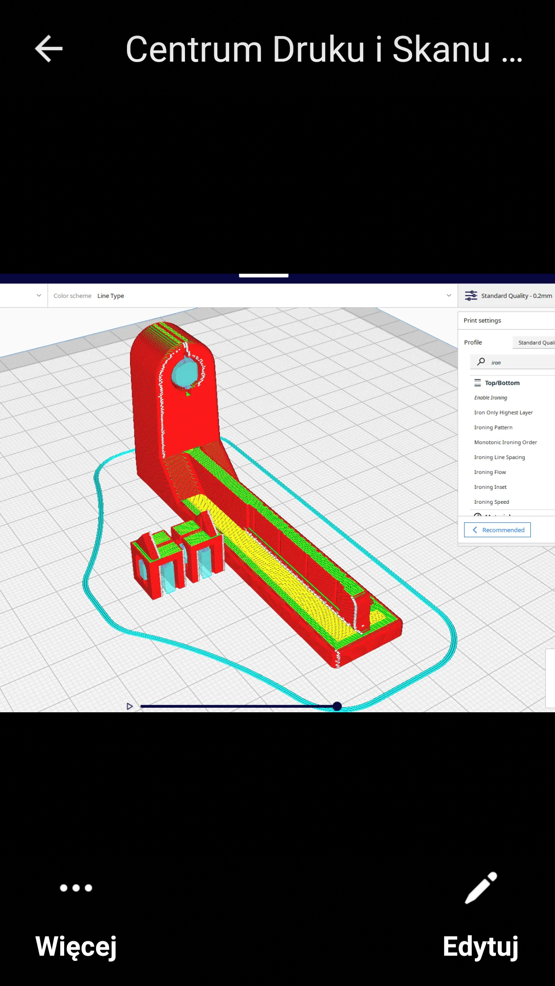Open the Profile Standard Quality dropdown
555x986 pixels.
click(x=534, y=343)
